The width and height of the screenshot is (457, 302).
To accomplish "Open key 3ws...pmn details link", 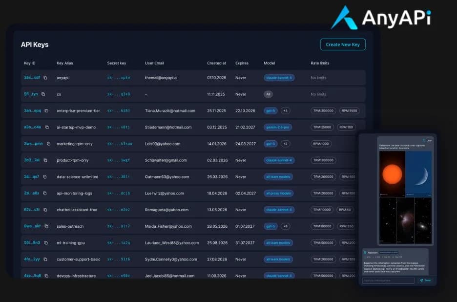I will (33, 144).
